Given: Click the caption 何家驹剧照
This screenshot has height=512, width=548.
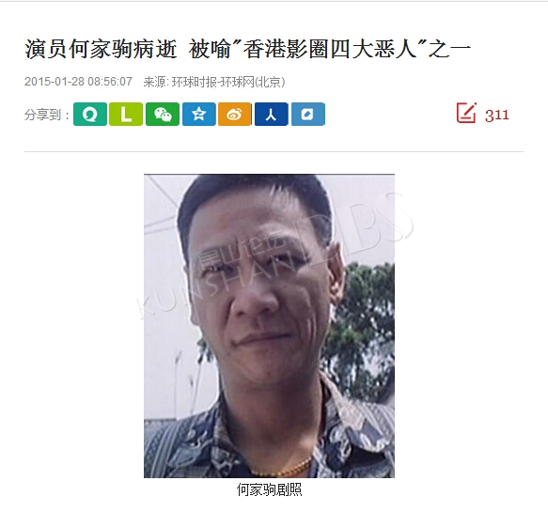Looking at the screenshot, I should point(269,489).
